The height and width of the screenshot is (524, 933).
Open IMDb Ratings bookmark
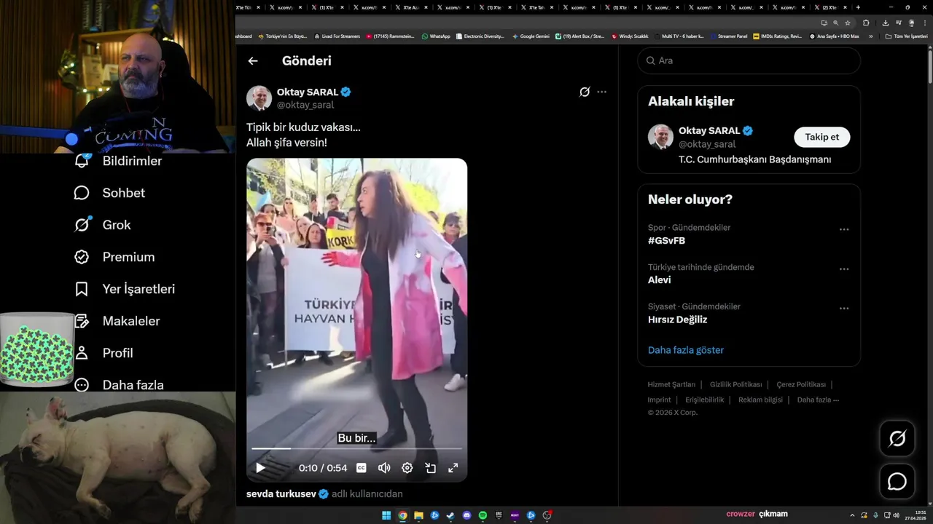click(x=778, y=36)
